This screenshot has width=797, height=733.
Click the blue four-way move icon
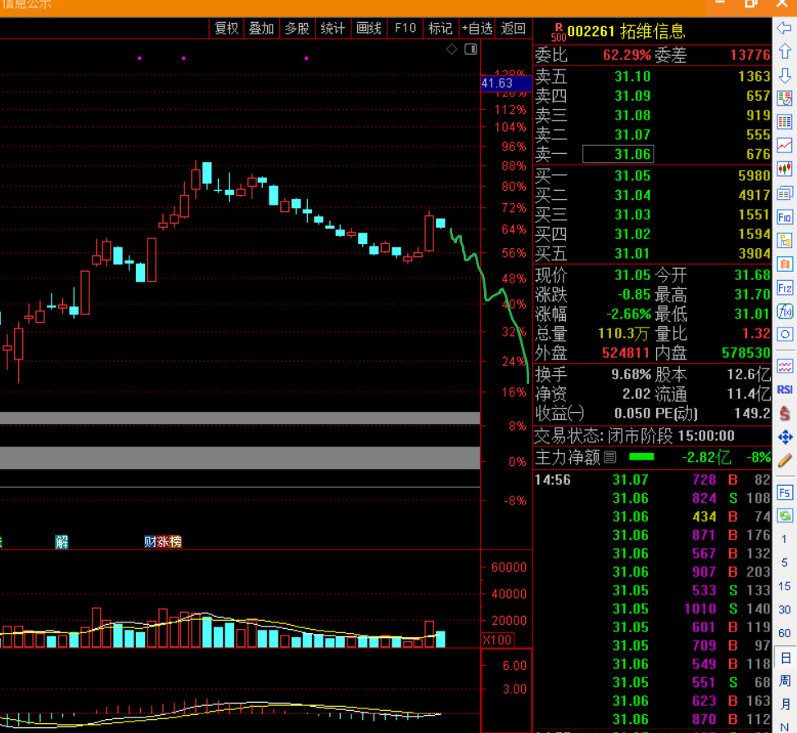(784, 437)
